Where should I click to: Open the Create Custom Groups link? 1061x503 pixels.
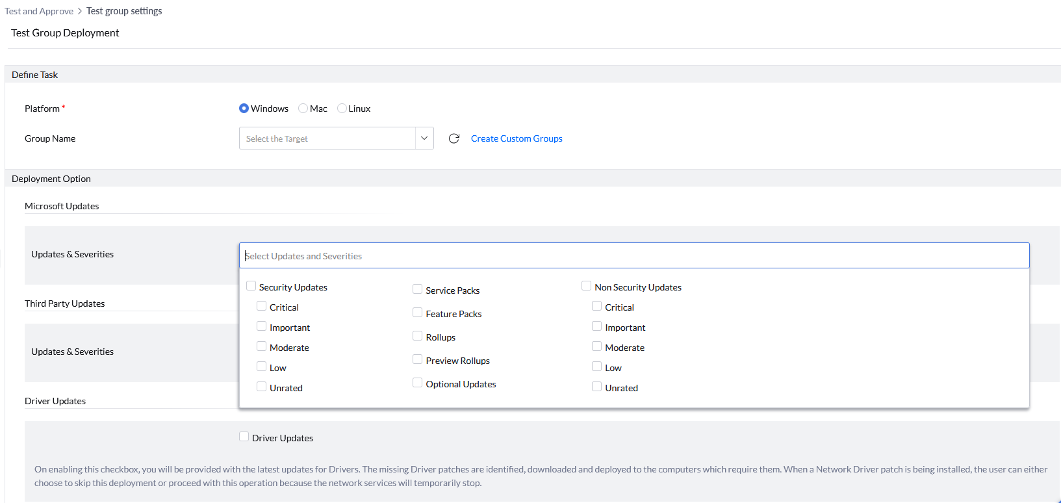tap(517, 138)
